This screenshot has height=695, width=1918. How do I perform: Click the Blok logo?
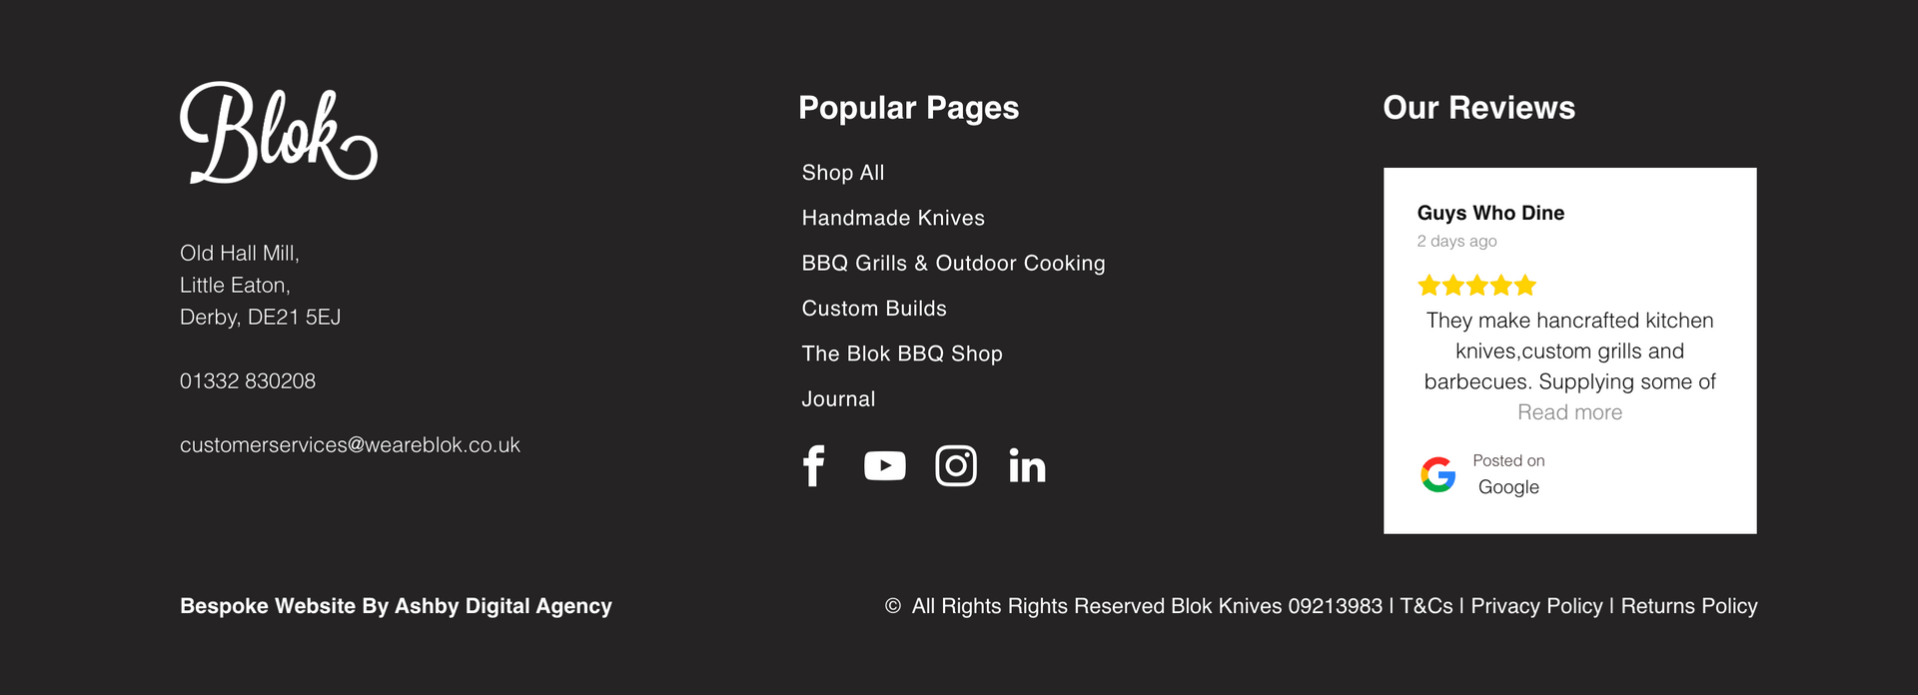278,133
